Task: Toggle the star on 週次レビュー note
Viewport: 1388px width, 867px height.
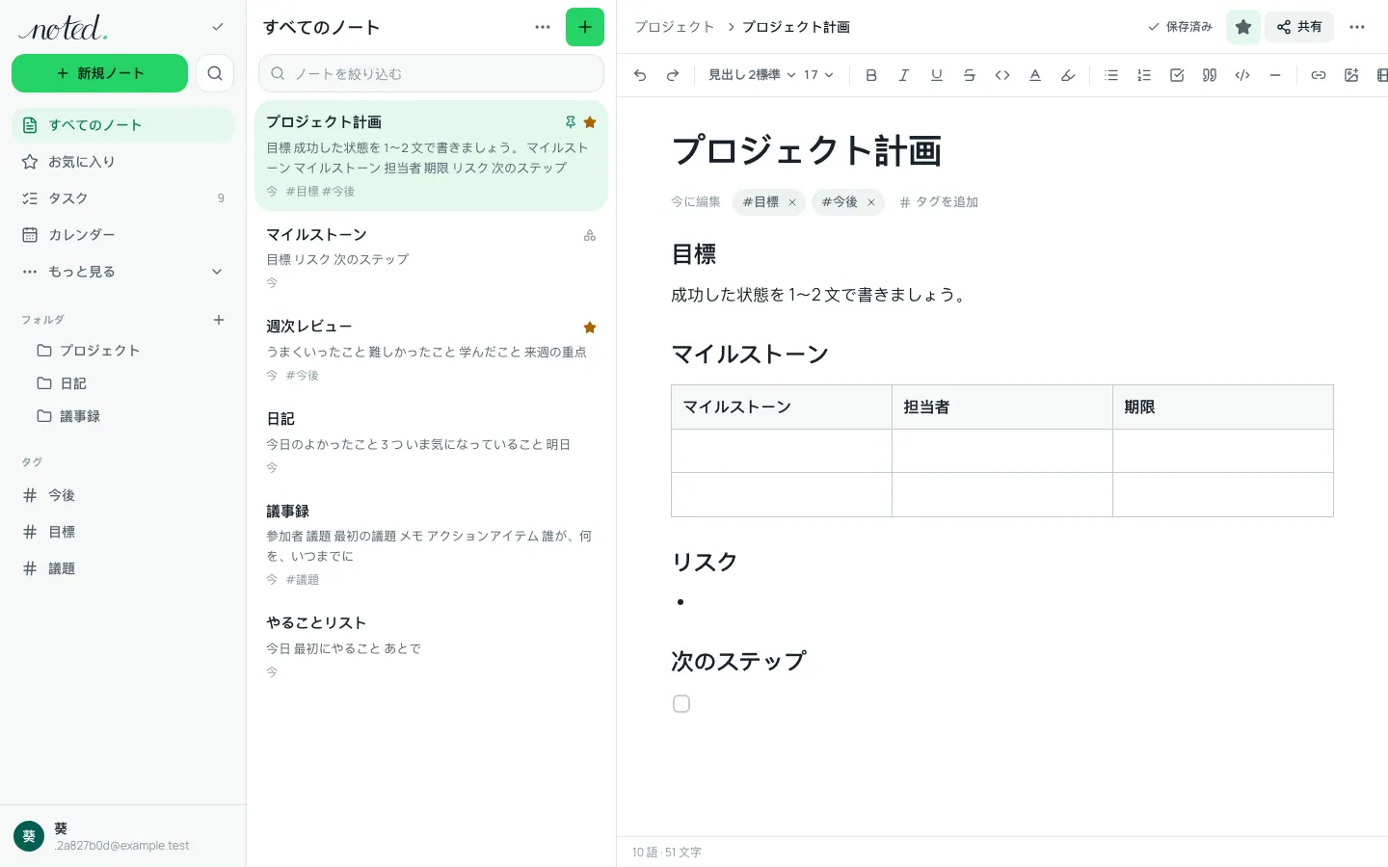Action: [590, 328]
